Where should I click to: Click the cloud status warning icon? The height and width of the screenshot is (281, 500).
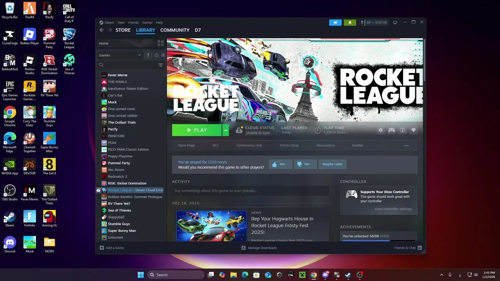coord(239,130)
